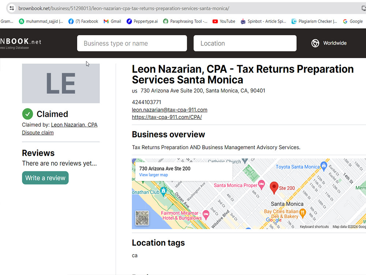Click the browser address bar URL

click(124, 8)
